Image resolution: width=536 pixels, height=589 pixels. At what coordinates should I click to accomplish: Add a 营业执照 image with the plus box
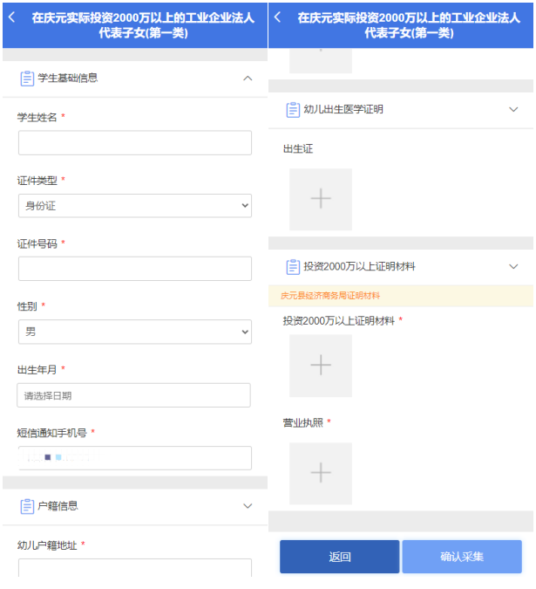pos(321,473)
